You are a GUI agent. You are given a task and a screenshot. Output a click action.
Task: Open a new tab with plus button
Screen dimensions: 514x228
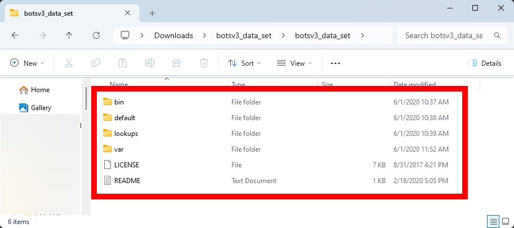[x=152, y=13]
